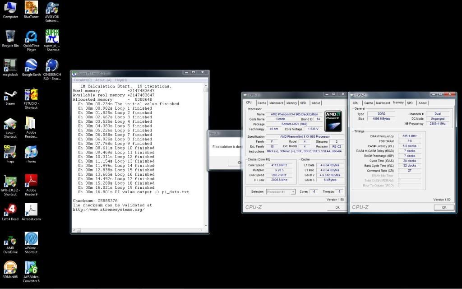Launch the cpuz shortcut icon

[10, 128]
